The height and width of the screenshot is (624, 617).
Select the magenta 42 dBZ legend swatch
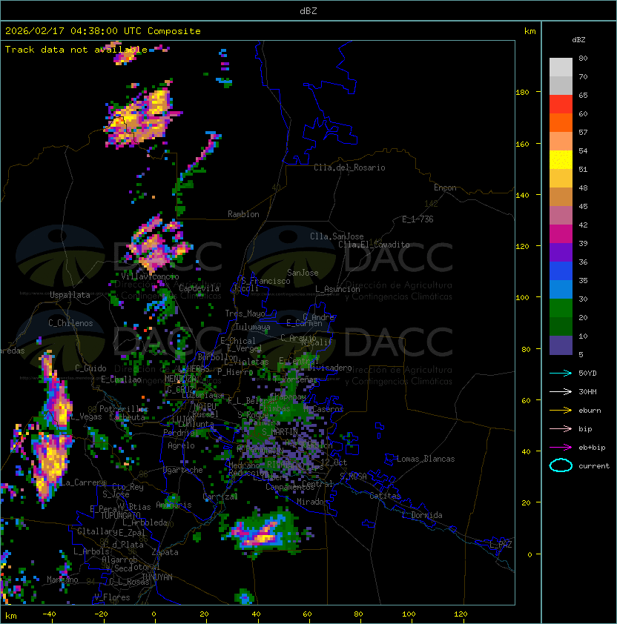click(561, 234)
